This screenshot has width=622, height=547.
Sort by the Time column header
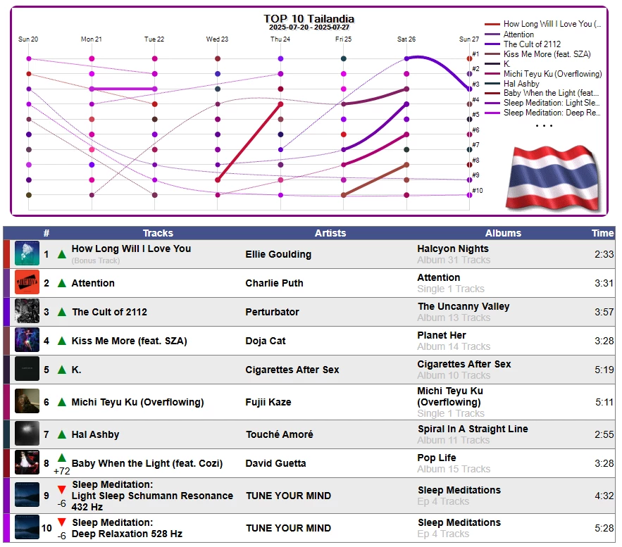(602, 233)
